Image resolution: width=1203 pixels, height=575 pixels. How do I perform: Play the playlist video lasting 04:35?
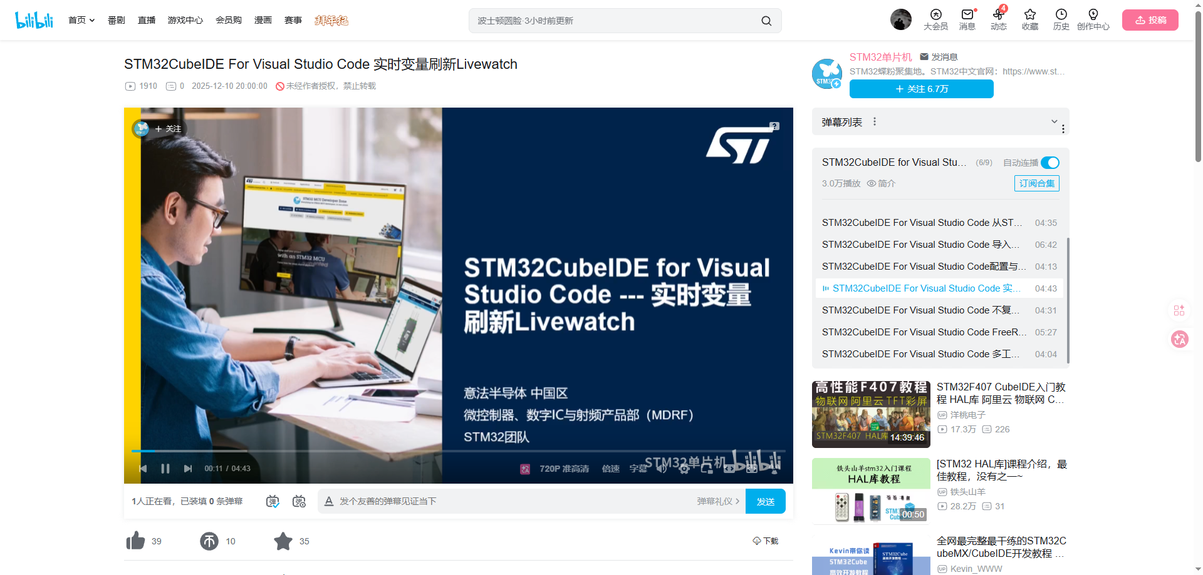click(939, 223)
